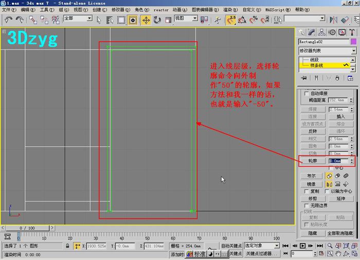Activate the Select and Rotate tool
The height and width of the screenshot is (260, 360).
(x=157, y=20)
